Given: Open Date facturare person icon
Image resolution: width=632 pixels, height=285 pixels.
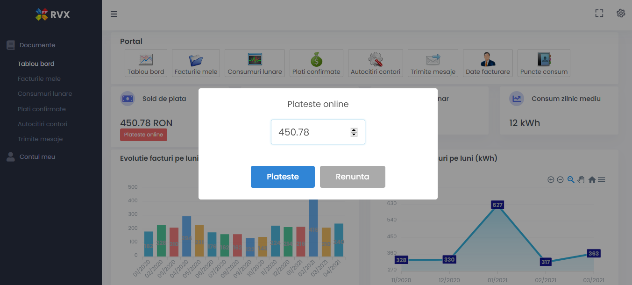Looking at the screenshot, I should pos(488,63).
